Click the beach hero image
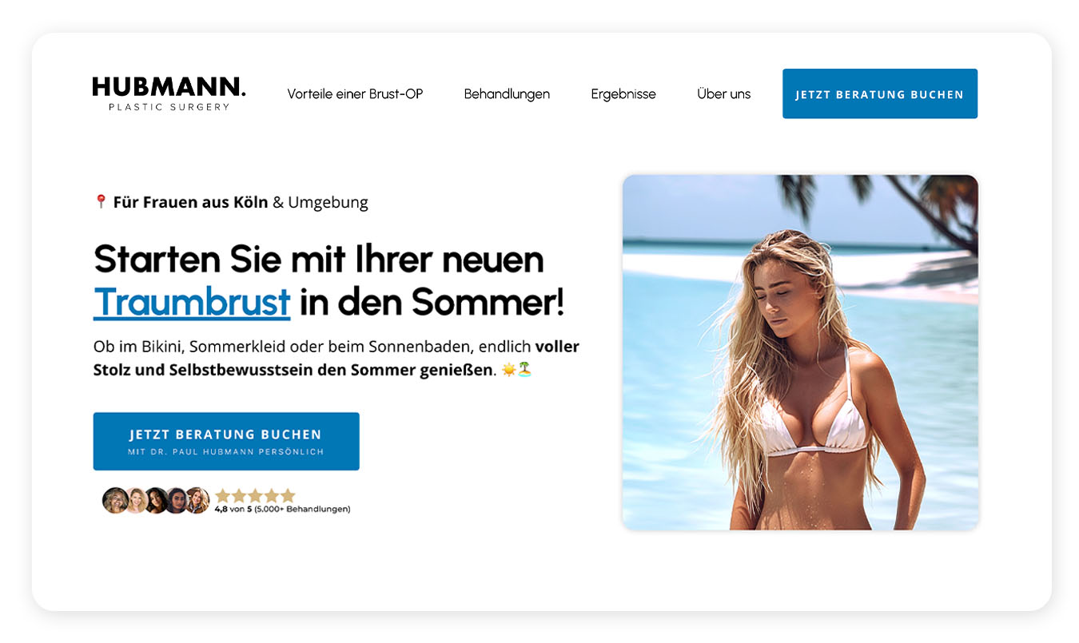1079x643 pixels. (800, 352)
